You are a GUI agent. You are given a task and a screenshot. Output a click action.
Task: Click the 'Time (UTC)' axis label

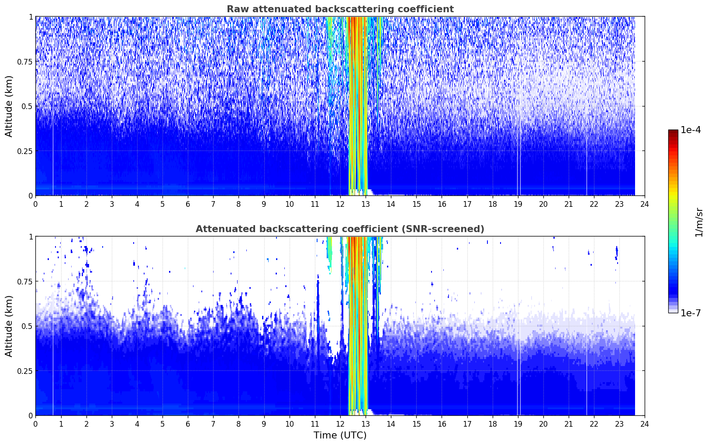tap(340, 435)
